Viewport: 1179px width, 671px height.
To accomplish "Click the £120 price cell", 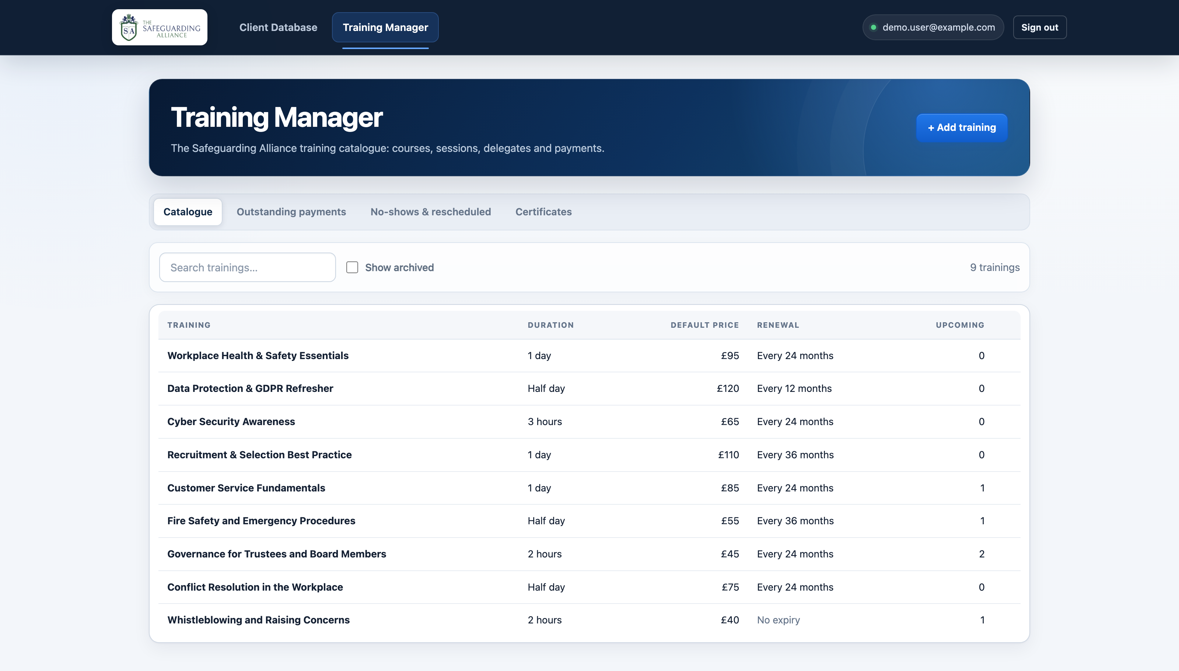I will pos(728,389).
